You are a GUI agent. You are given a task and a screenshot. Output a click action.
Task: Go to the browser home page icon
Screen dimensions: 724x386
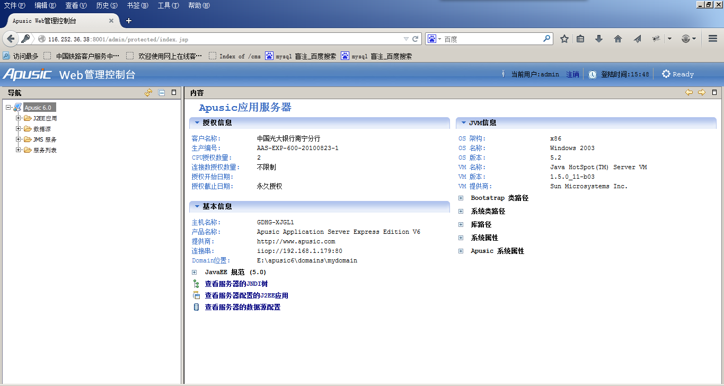point(617,39)
